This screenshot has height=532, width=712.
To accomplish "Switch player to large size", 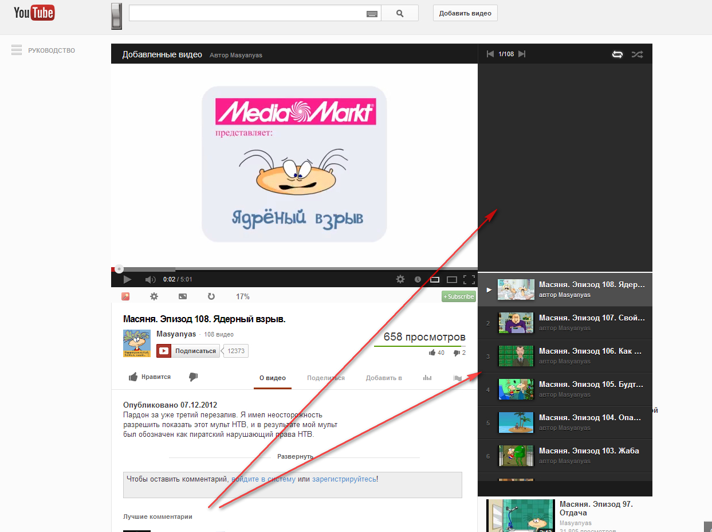I will coord(452,279).
